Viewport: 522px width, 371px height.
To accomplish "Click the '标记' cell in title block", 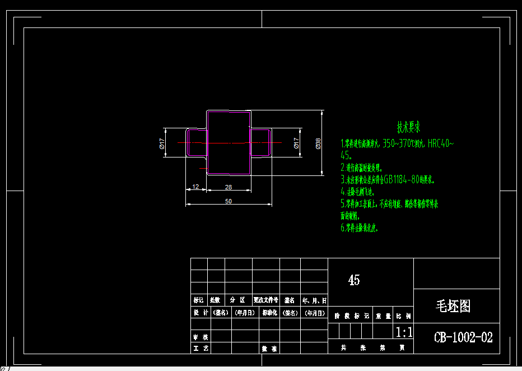I will 199,300.
